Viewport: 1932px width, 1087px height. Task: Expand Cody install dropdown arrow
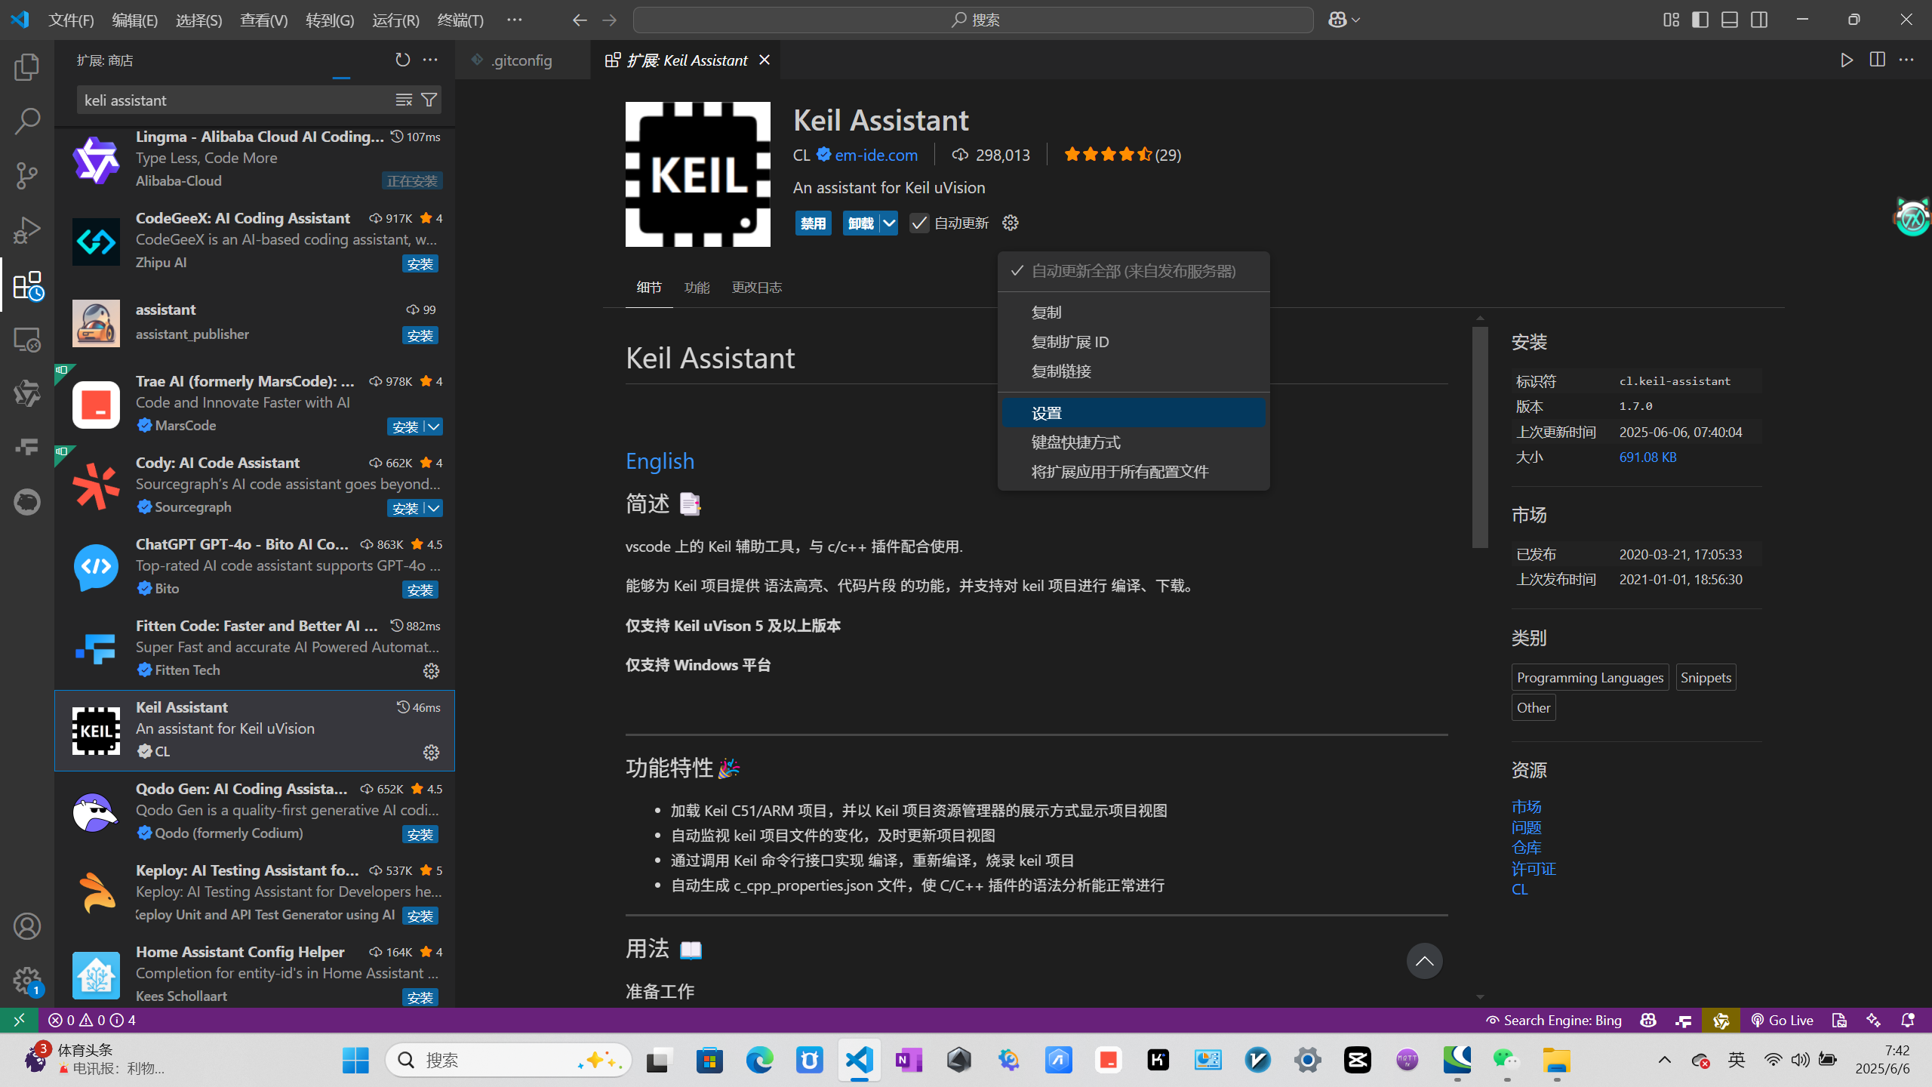434,508
